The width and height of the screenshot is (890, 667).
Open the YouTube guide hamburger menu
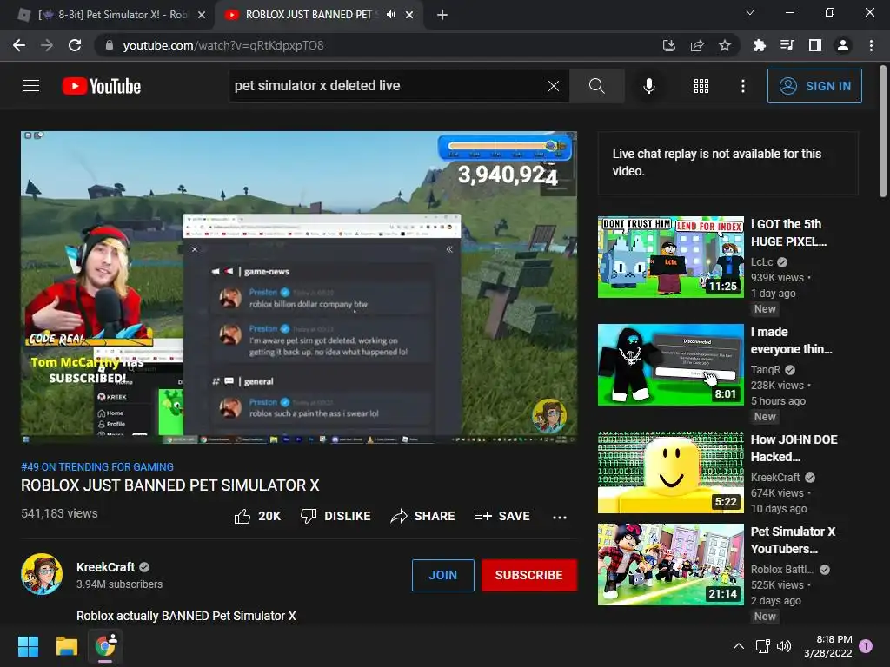(x=31, y=86)
